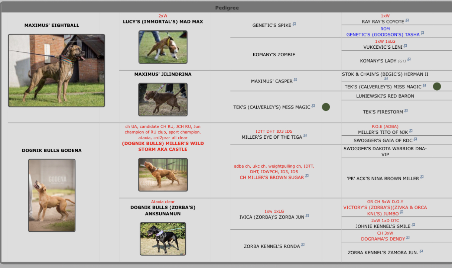Click the KOMANY'S ZOMBIE name
The image size is (452, 268).
[274, 55]
